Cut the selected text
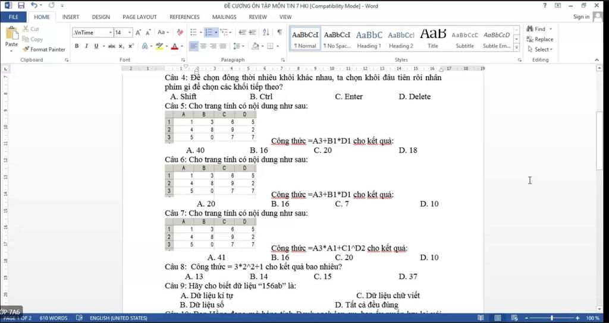Image resolution: width=609 pixels, height=323 pixels. click(x=31, y=29)
